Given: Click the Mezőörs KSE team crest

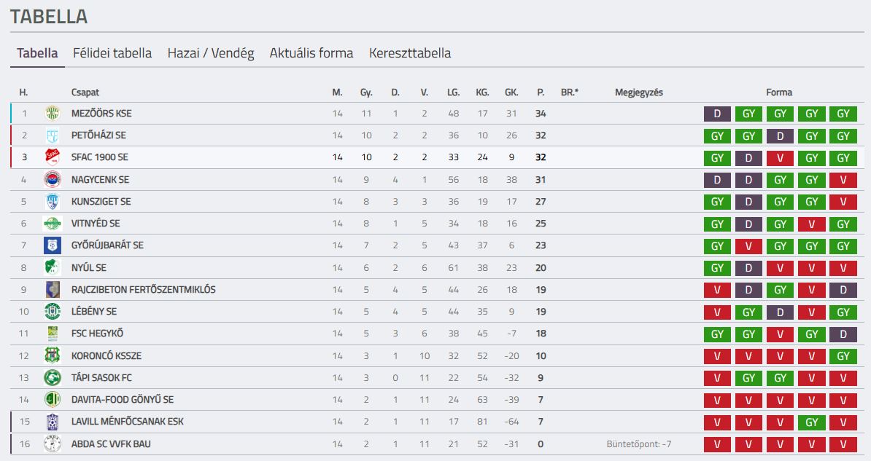Looking at the screenshot, I should [53, 113].
